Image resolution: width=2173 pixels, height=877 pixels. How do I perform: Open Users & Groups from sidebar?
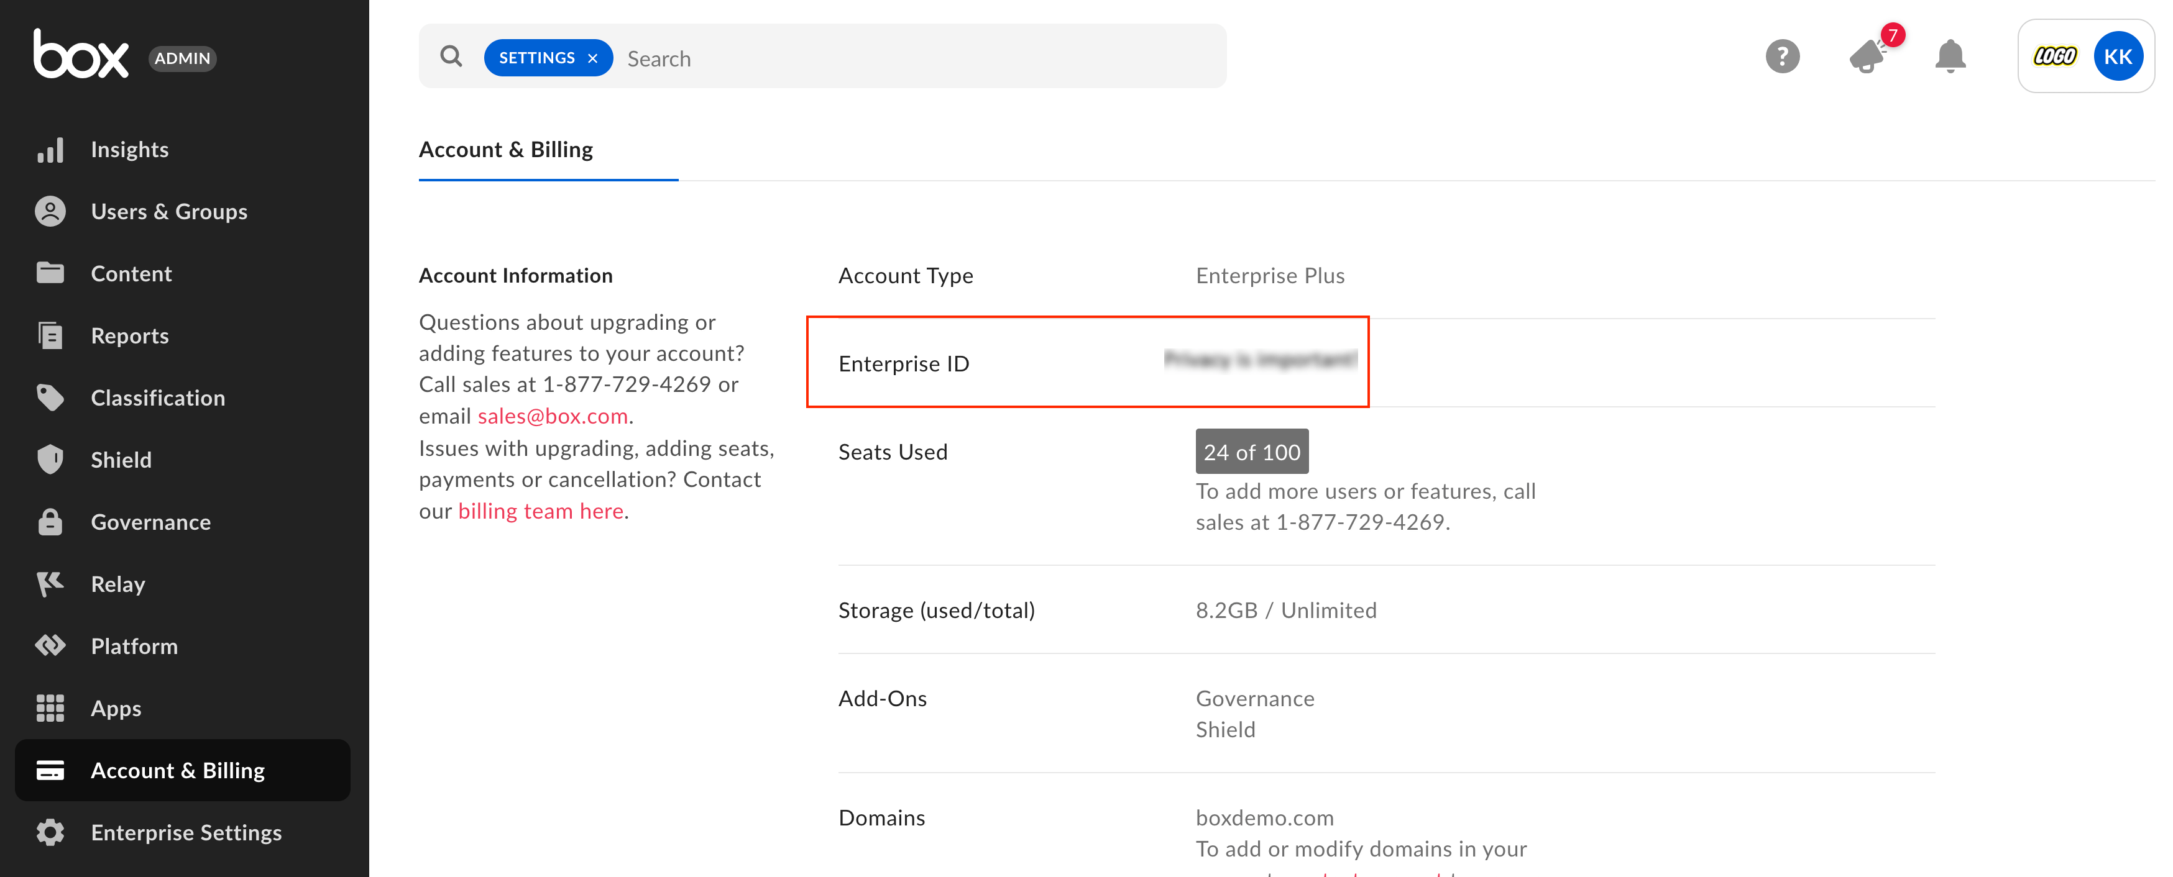point(168,212)
